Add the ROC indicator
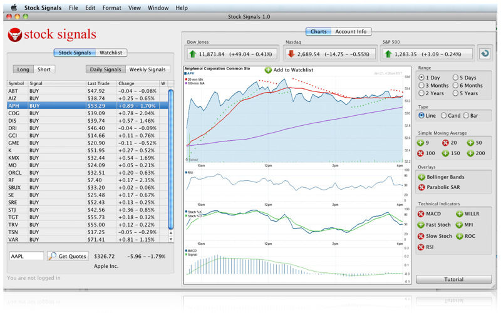The image size is (501, 313). pyautogui.click(x=460, y=236)
